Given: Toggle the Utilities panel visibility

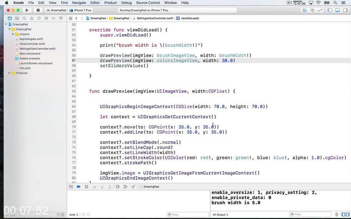Looking at the screenshot, I should pyautogui.click(x=345, y=10).
